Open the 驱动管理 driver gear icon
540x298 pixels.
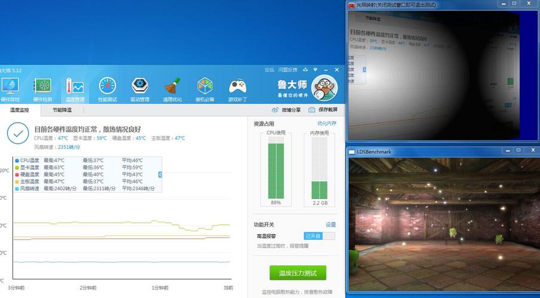pyautogui.click(x=140, y=86)
